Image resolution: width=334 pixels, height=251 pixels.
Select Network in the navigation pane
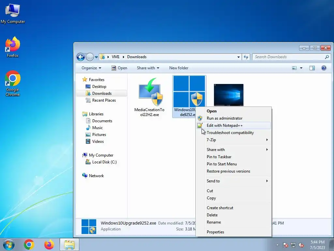point(96,176)
